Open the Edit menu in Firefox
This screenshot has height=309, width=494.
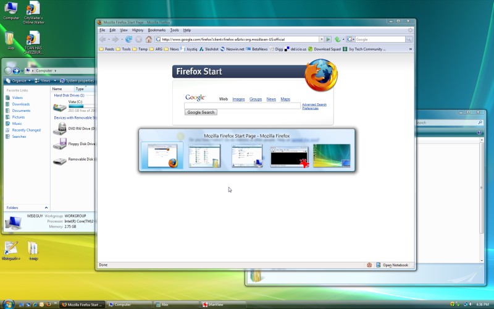[x=112, y=30]
